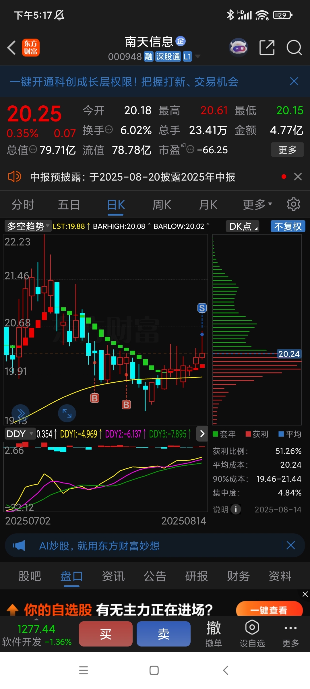310x689 pixels.
Task: Switch to 分时 chart tab
Action: pyautogui.click(x=23, y=205)
